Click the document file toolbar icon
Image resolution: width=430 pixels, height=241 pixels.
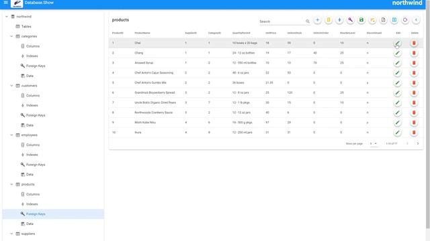click(x=383, y=20)
